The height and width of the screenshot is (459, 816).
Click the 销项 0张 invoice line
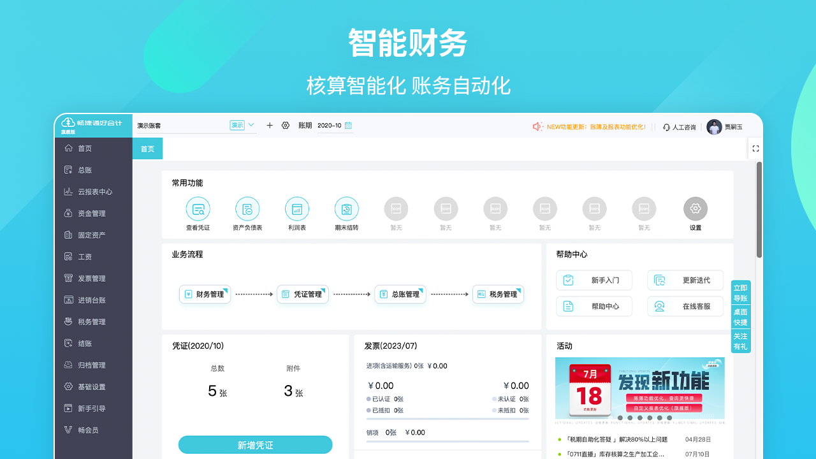click(396, 432)
